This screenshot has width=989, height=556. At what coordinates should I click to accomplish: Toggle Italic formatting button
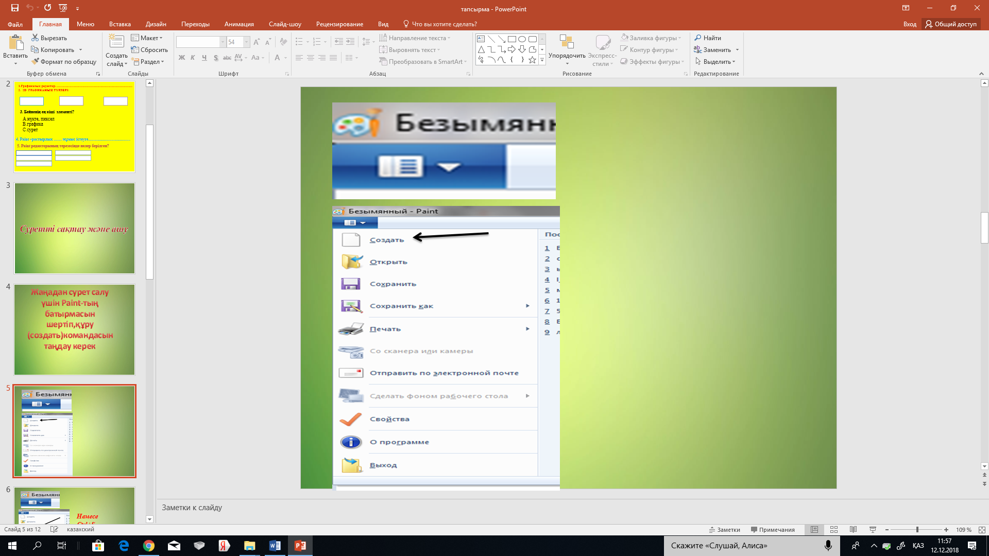click(193, 58)
